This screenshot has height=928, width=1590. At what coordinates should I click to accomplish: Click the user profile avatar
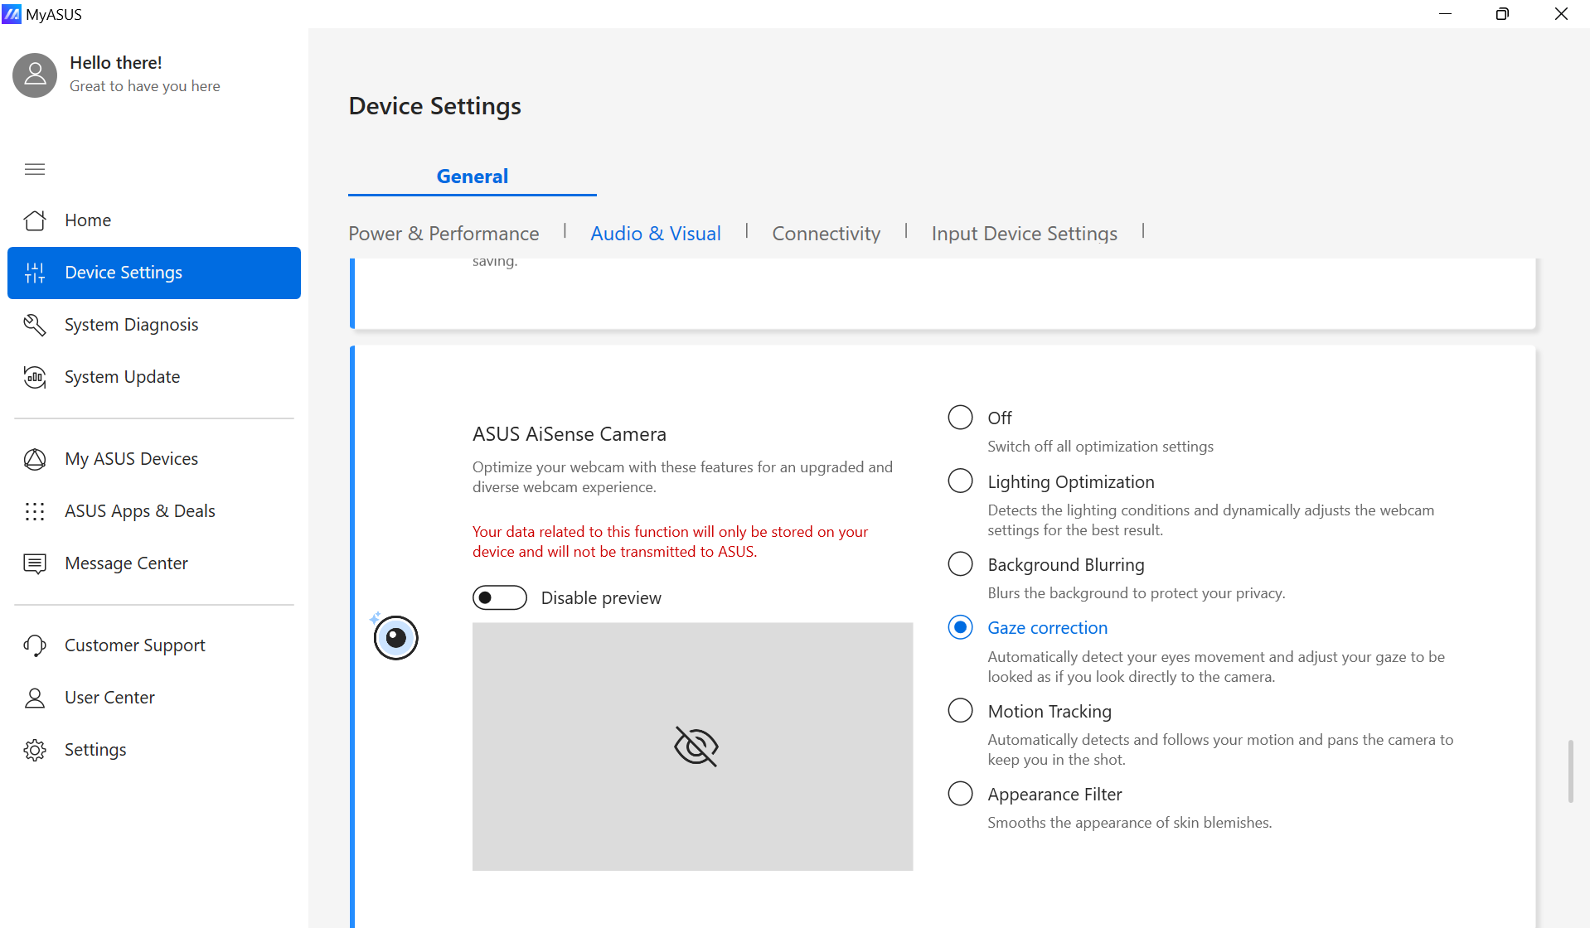(35, 75)
